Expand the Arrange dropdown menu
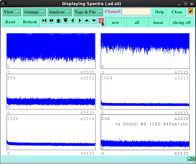This screenshot has height=164, width=196. [34, 12]
